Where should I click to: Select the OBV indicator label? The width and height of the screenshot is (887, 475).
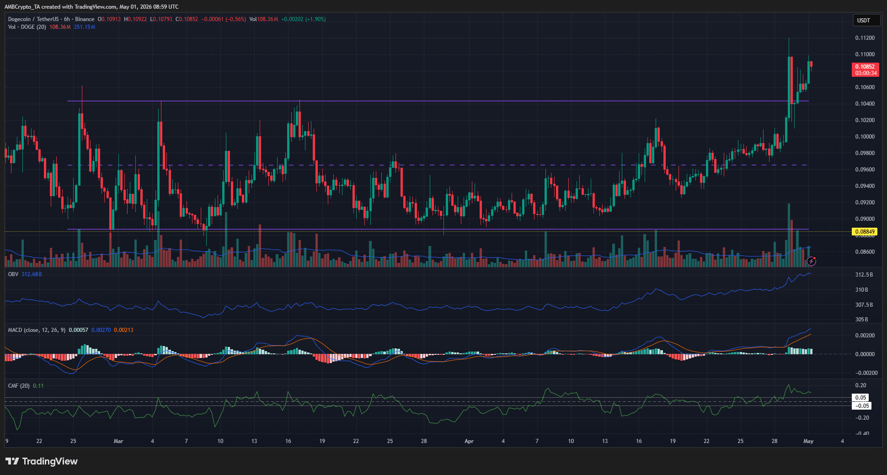pyautogui.click(x=13, y=274)
